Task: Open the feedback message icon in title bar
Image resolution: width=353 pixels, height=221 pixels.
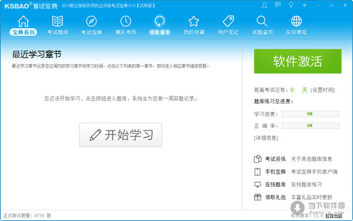Action: pyautogui.click(x=278, y=5)
